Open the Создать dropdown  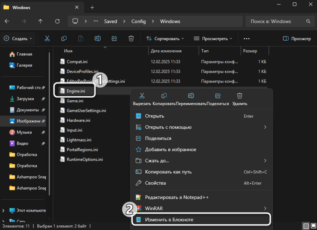pyautogui.click(x=19, y=38)
